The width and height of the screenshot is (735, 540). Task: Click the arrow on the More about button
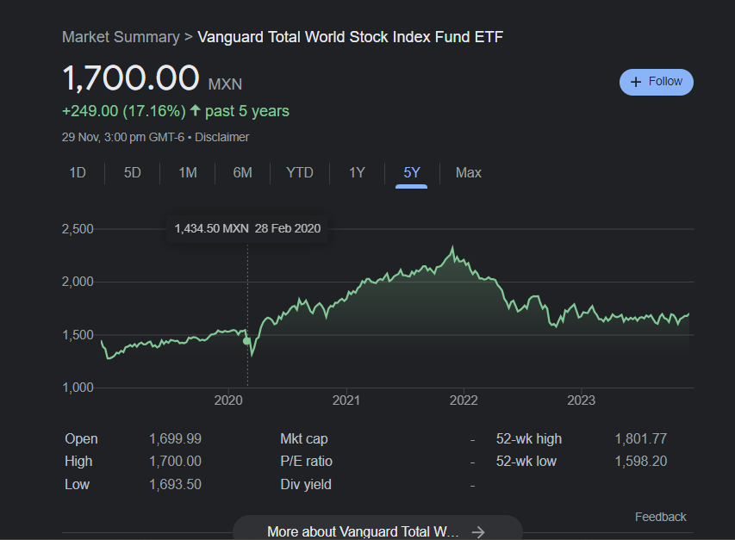click(x=478, y=532)
